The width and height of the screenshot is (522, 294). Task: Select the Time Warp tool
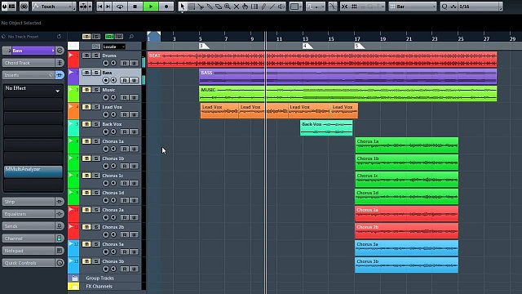(254, 7)
